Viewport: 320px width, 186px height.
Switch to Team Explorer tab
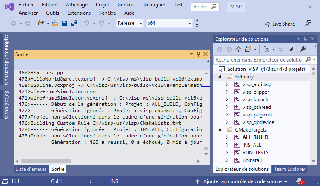(x=290, y=169)
